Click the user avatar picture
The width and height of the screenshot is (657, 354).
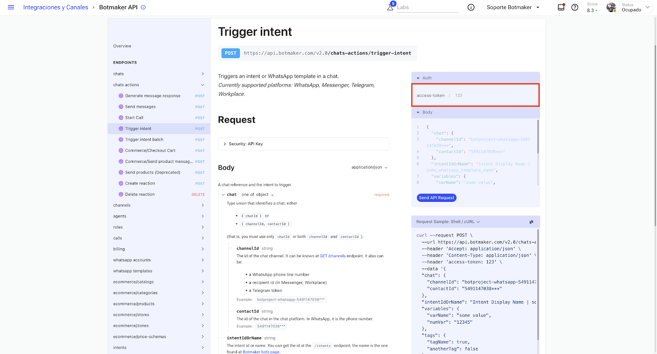(611, 7)
